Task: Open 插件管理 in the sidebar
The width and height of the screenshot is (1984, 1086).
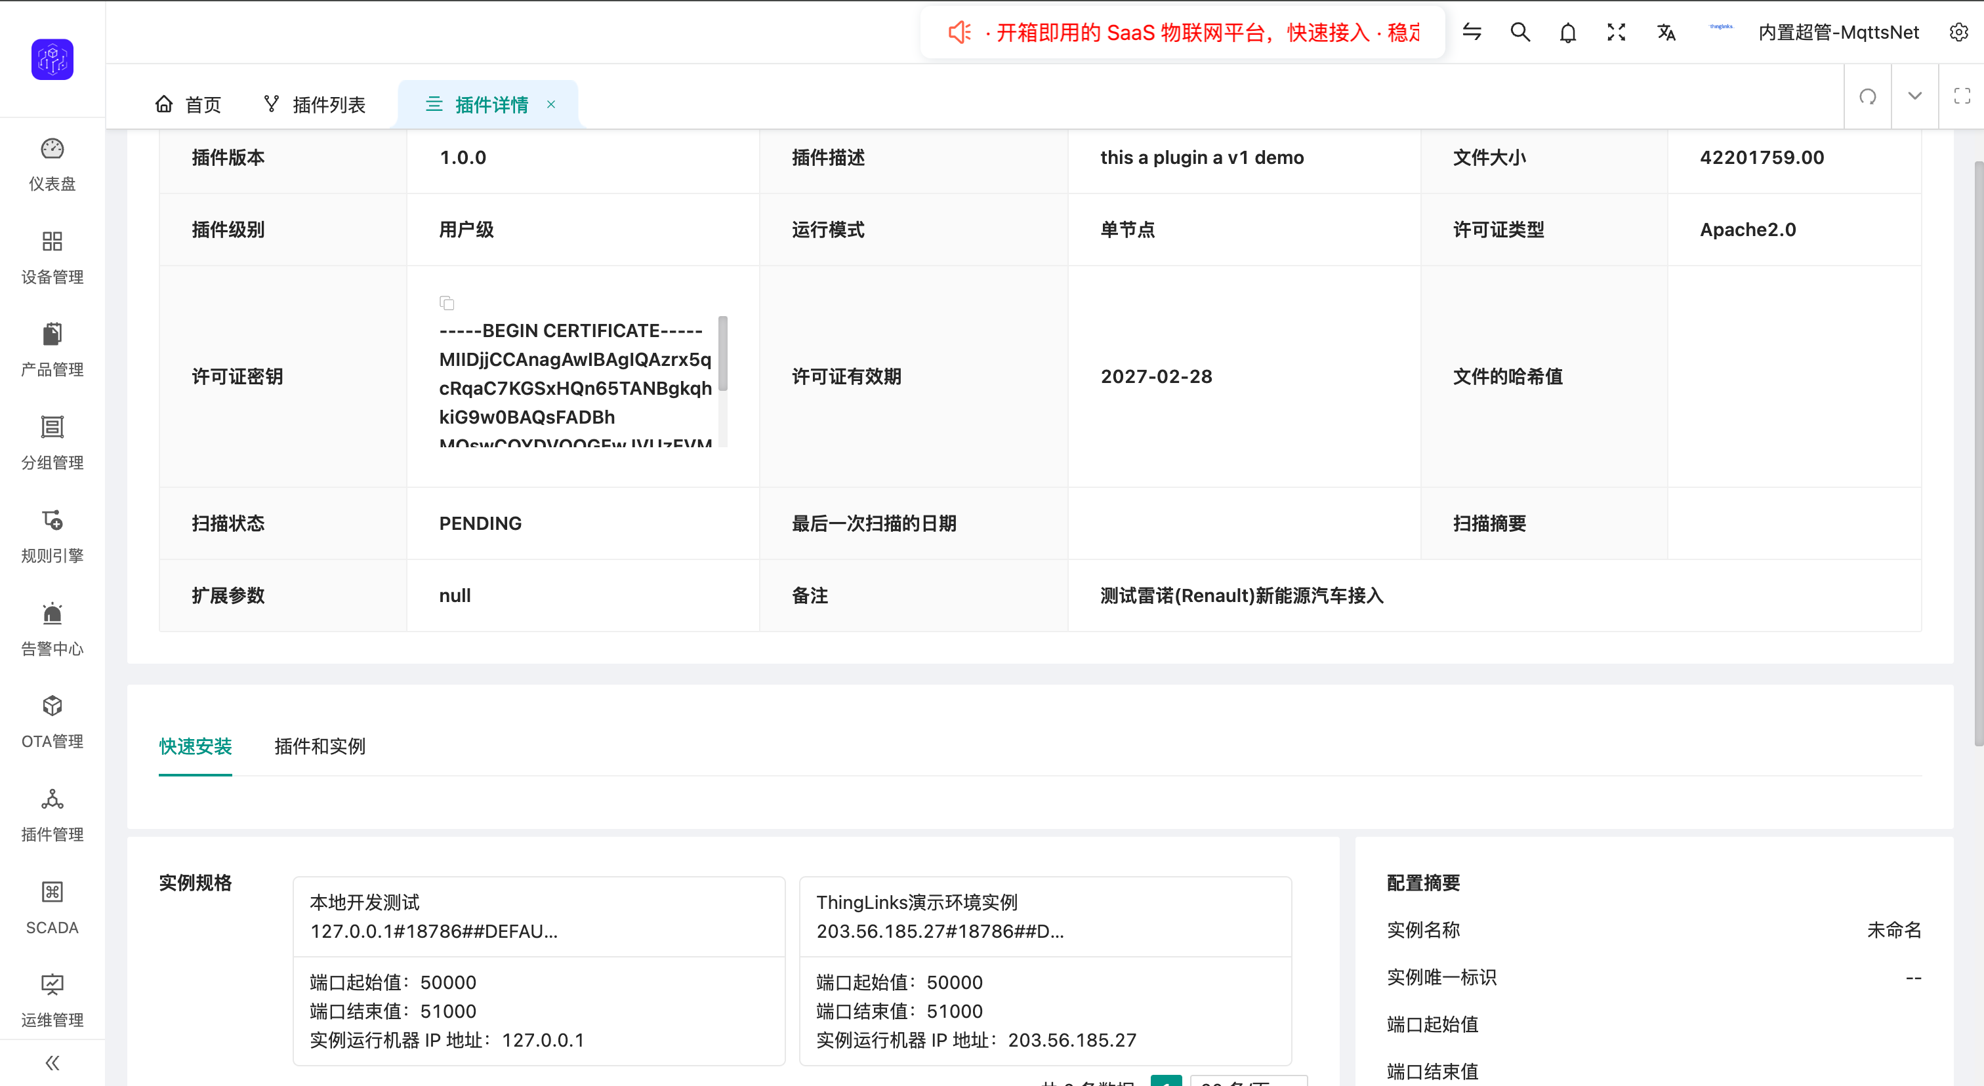Action: point(52,815)
